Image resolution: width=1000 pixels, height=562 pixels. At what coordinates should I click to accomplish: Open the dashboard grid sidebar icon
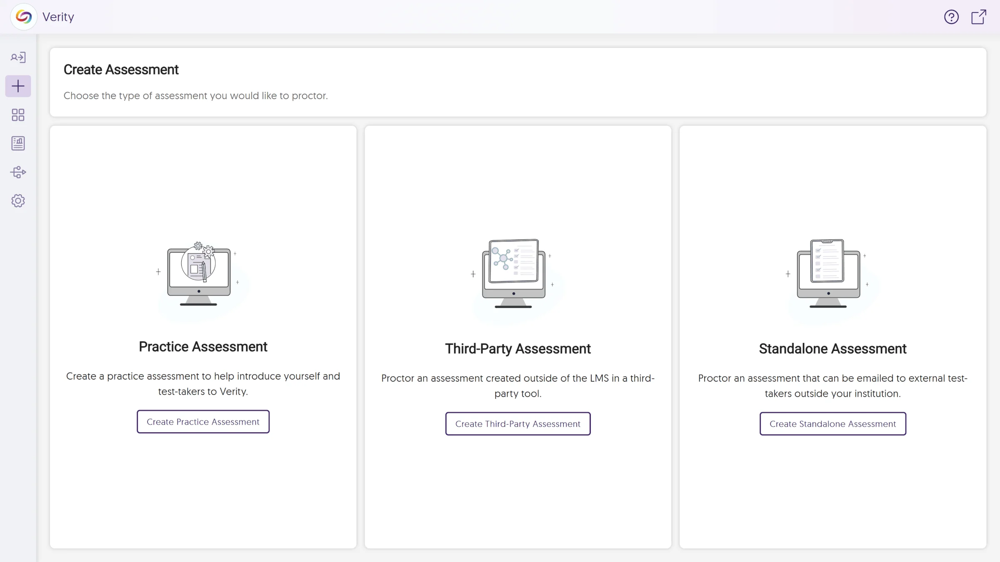pyautogui.click(x=18, y=115)
